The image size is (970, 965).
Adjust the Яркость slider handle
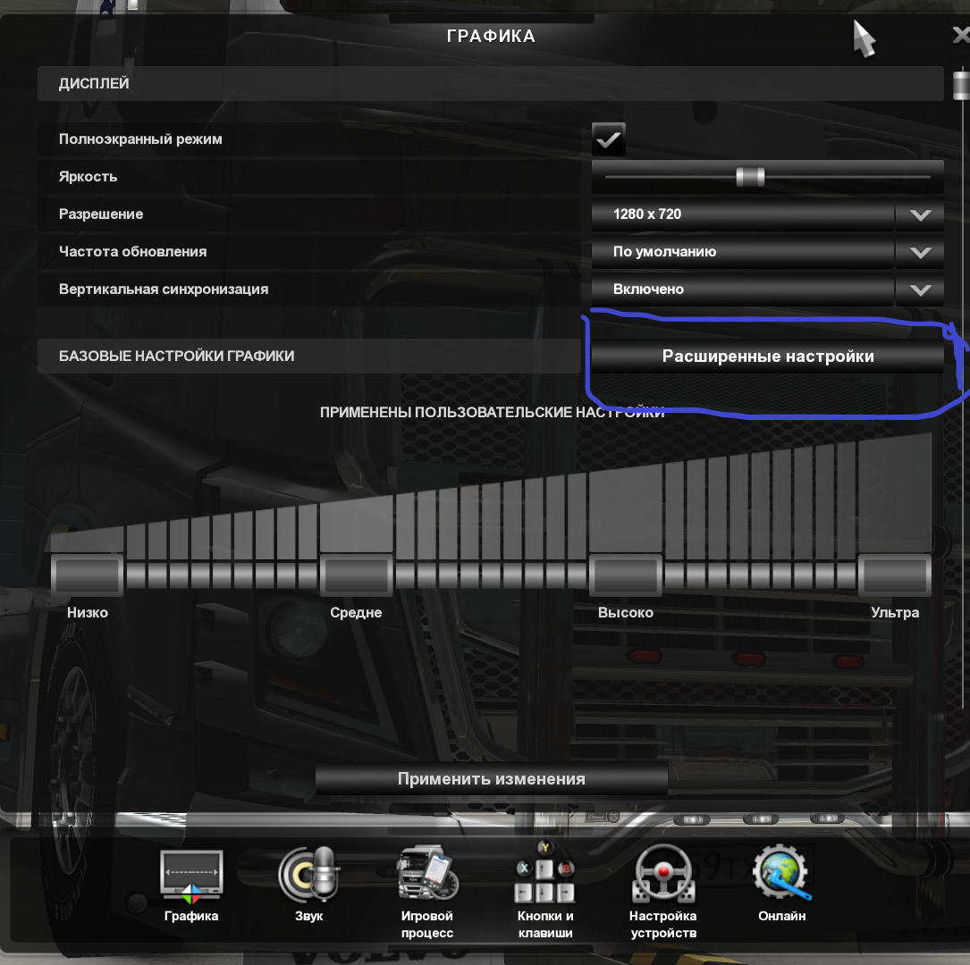tap(750, 177)
